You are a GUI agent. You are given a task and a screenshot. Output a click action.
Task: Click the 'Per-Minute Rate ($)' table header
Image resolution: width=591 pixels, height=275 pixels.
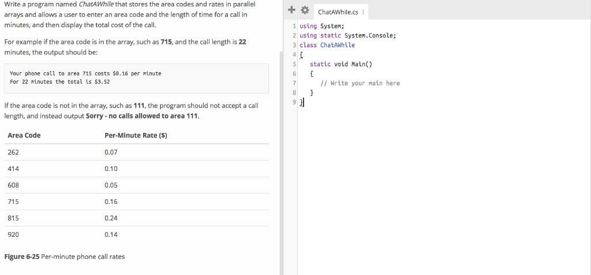[x=136, y=135]
